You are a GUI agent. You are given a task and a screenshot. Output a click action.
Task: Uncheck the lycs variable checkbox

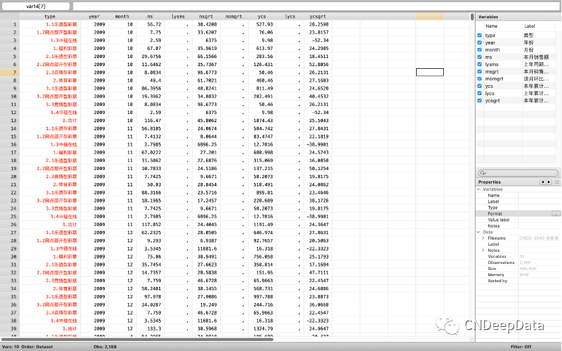(x=480, y=93)
